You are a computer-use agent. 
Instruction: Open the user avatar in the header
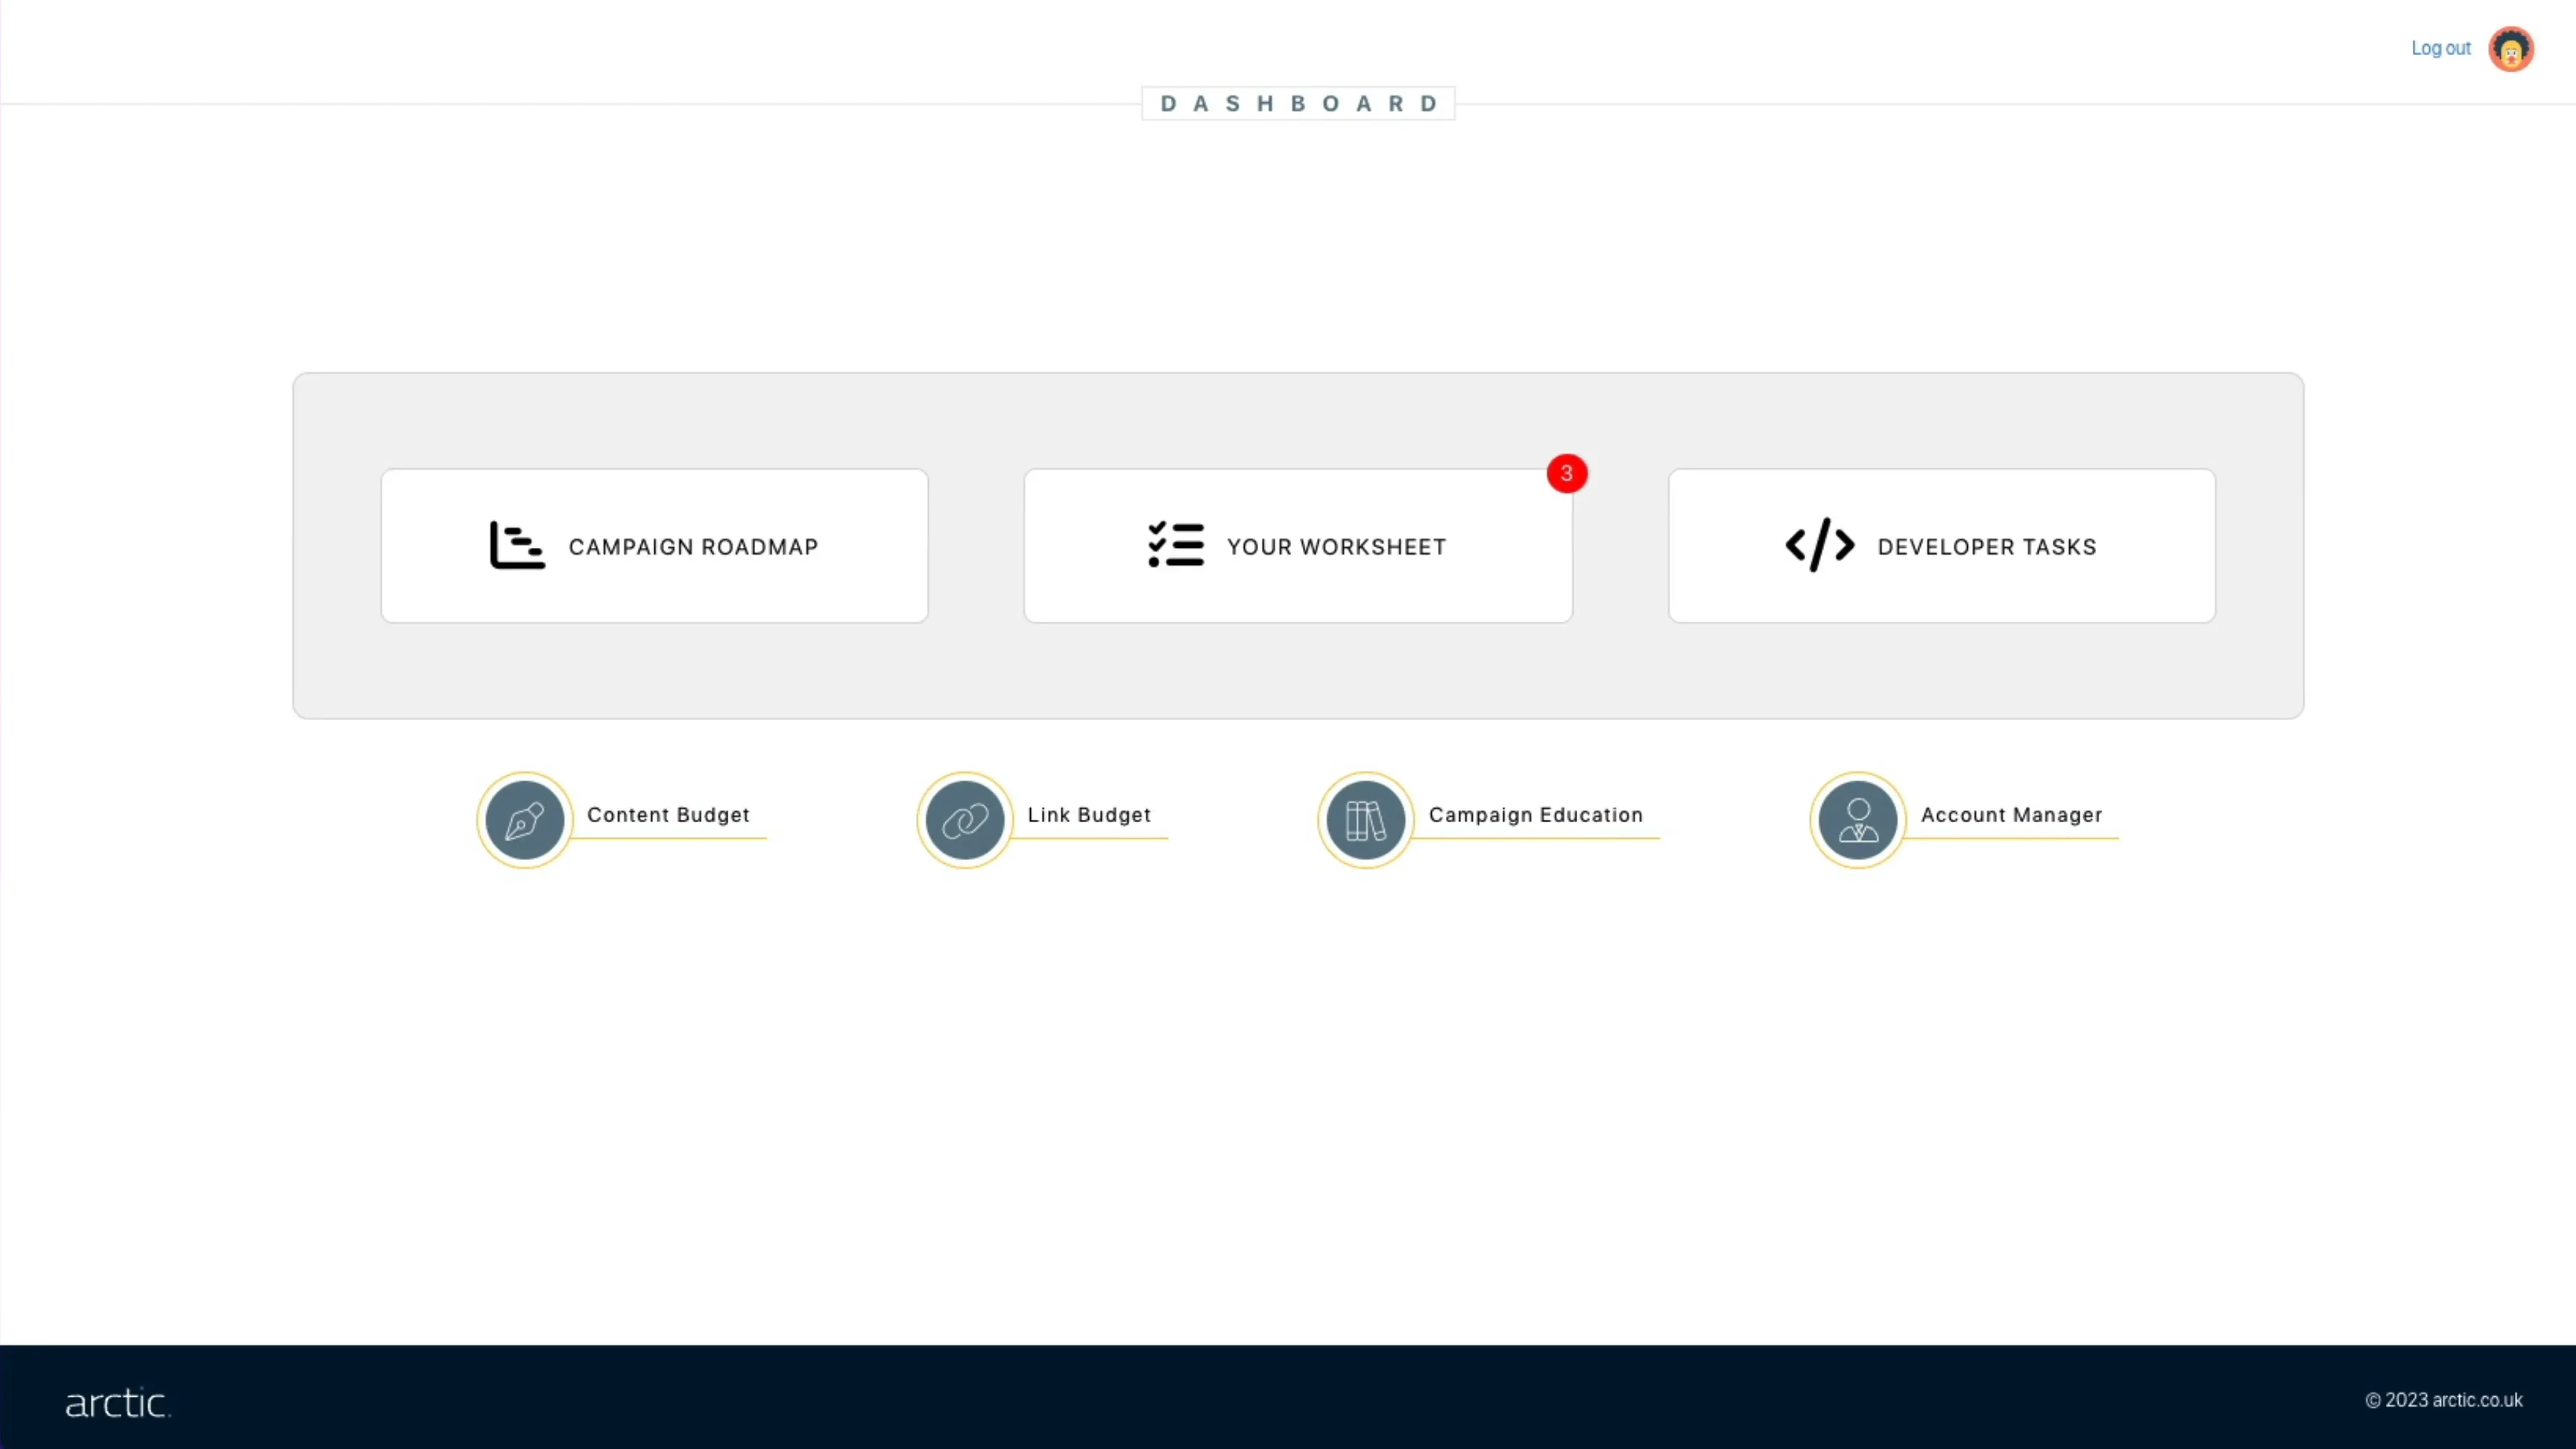2511,49
